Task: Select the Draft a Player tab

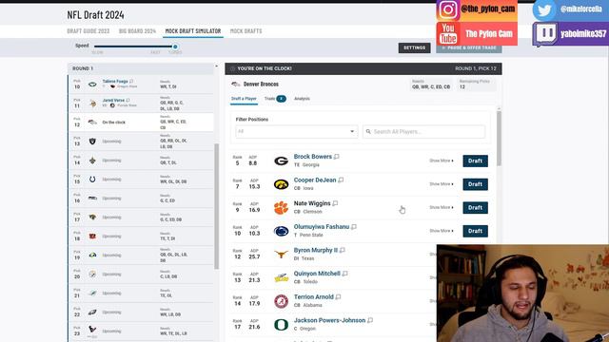Action: (244, 99)
